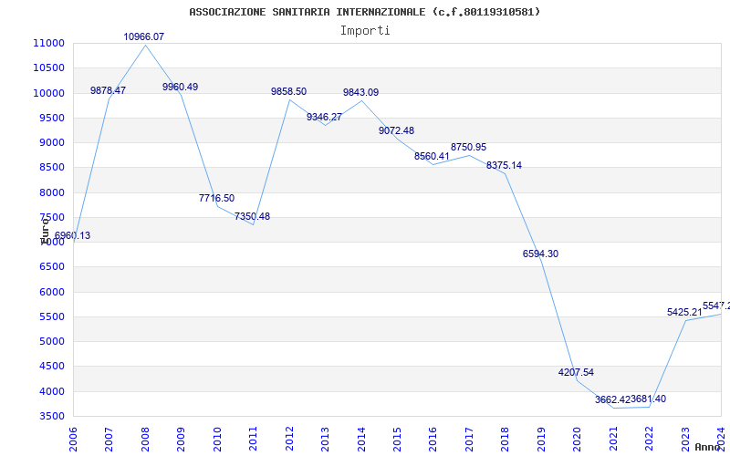
Task: Click the data label 9960.49
Action: [x=180, y=87]
